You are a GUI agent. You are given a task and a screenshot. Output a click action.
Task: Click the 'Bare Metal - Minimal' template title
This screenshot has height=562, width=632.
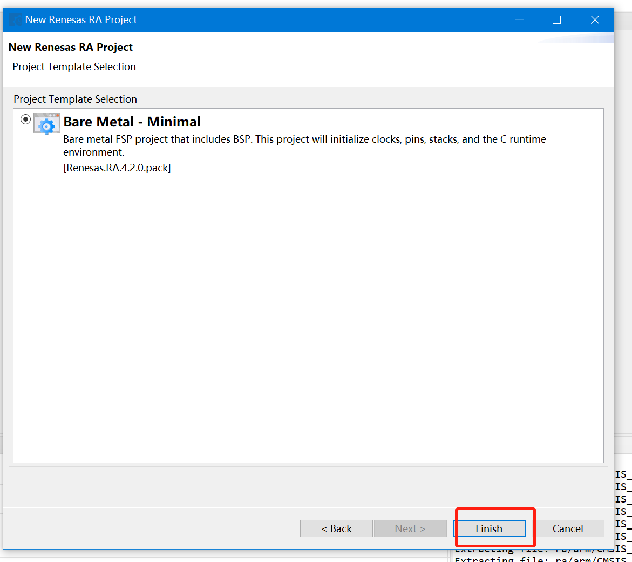click(132, 122)
